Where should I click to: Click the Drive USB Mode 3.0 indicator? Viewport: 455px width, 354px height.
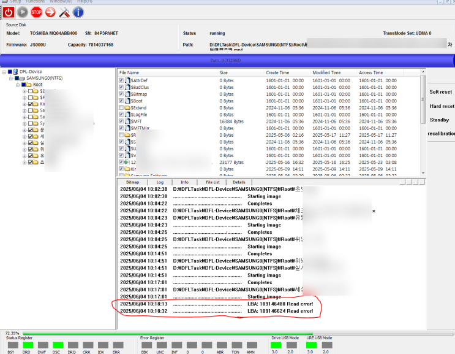click(276, 345)
